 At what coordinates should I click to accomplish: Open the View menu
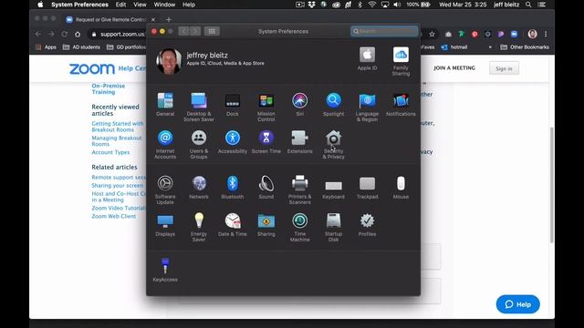(x=140, y=5)
